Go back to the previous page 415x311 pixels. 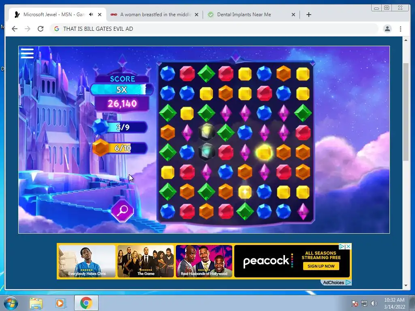(x=15, y=29)
